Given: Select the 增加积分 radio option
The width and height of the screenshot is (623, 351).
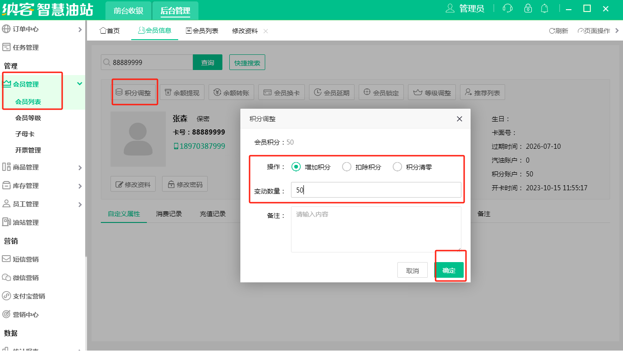Looking at the screenshot, I should [x=297, y=167].
